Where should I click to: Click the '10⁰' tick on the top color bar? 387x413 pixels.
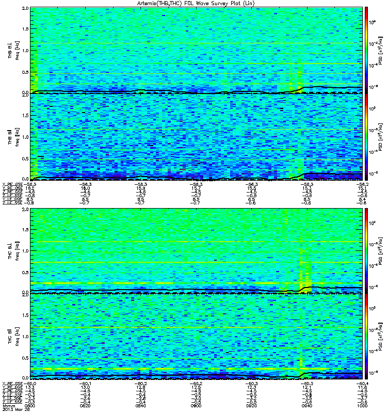tap(372, 22)
